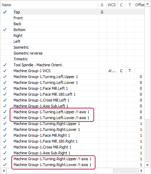This screenshot has width=151, height=174.
Task: Click the G marker in the Top row
Action: (x=102, y=12)
